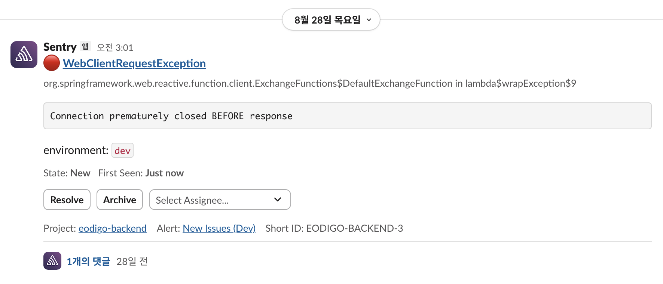663x284 pixels.
Task: Click the red circle alert status icon
Action: pos(52,63)
